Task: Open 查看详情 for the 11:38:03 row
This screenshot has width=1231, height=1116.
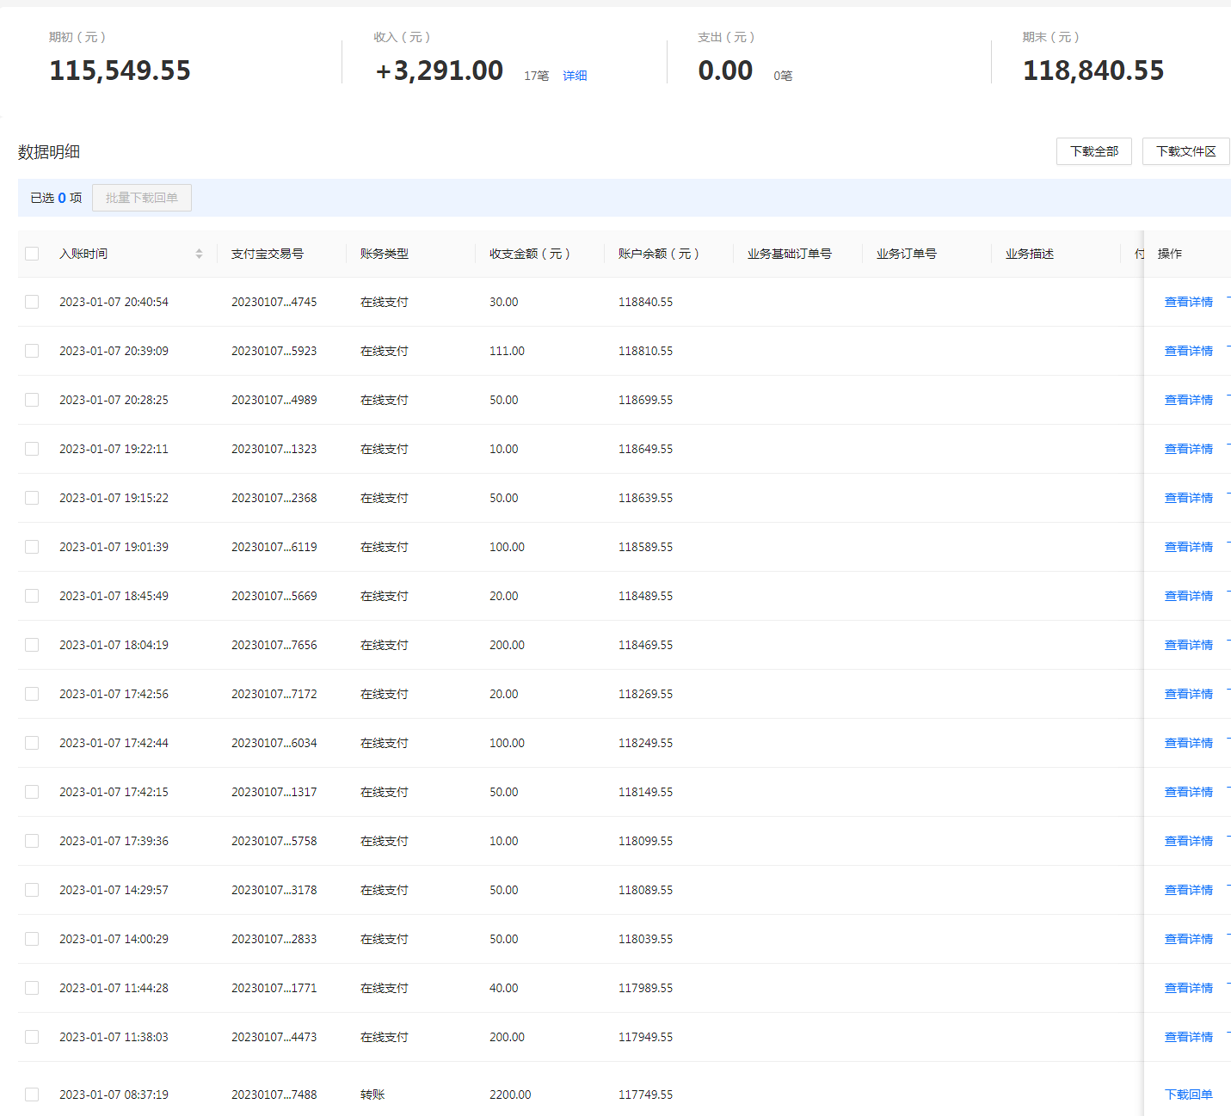Action: pyautogui.click(x=1189, y=1037)
